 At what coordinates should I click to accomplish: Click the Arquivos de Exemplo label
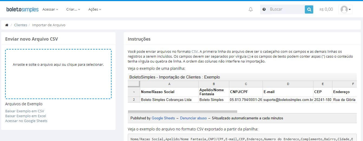coord(24,104)
